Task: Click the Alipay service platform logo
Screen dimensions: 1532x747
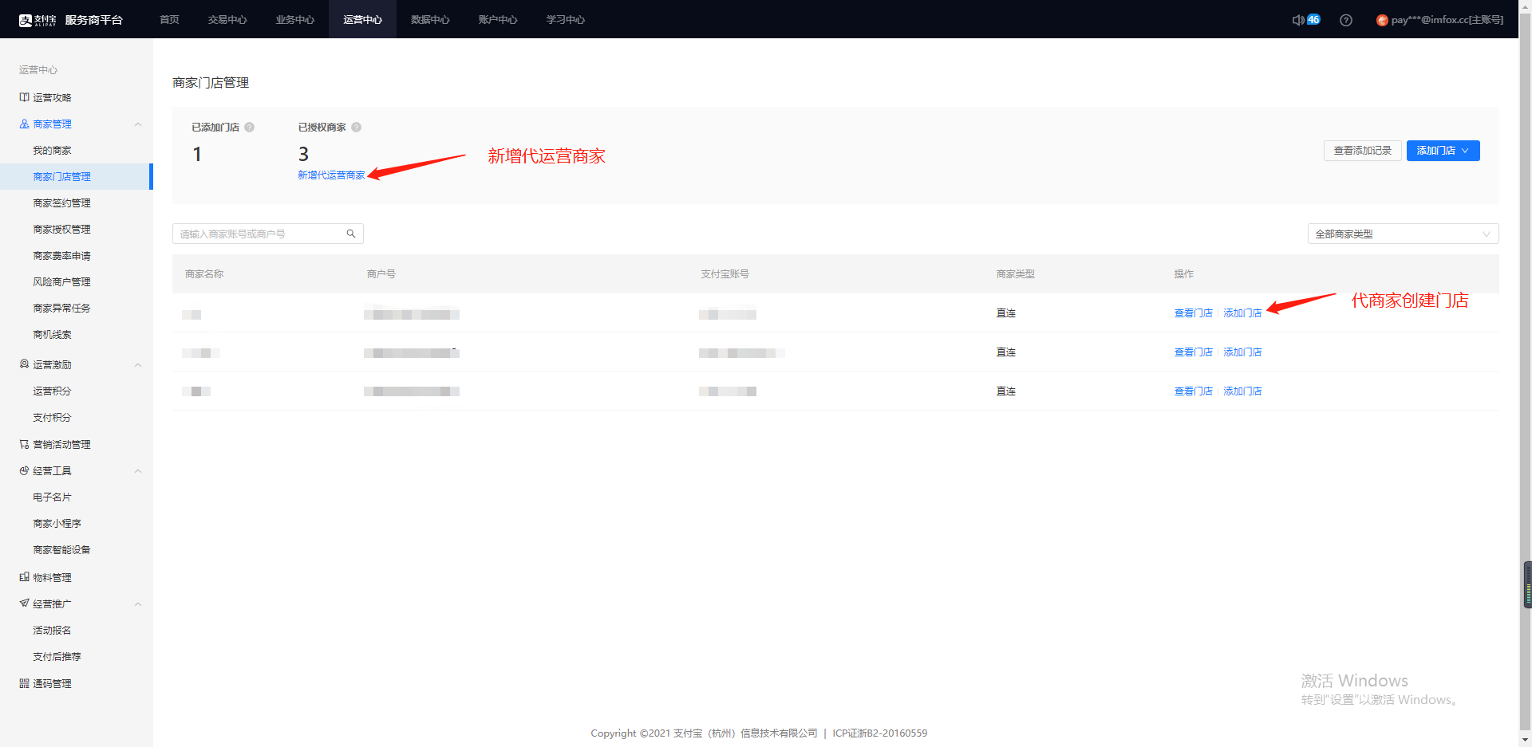Action: [71, 20]
